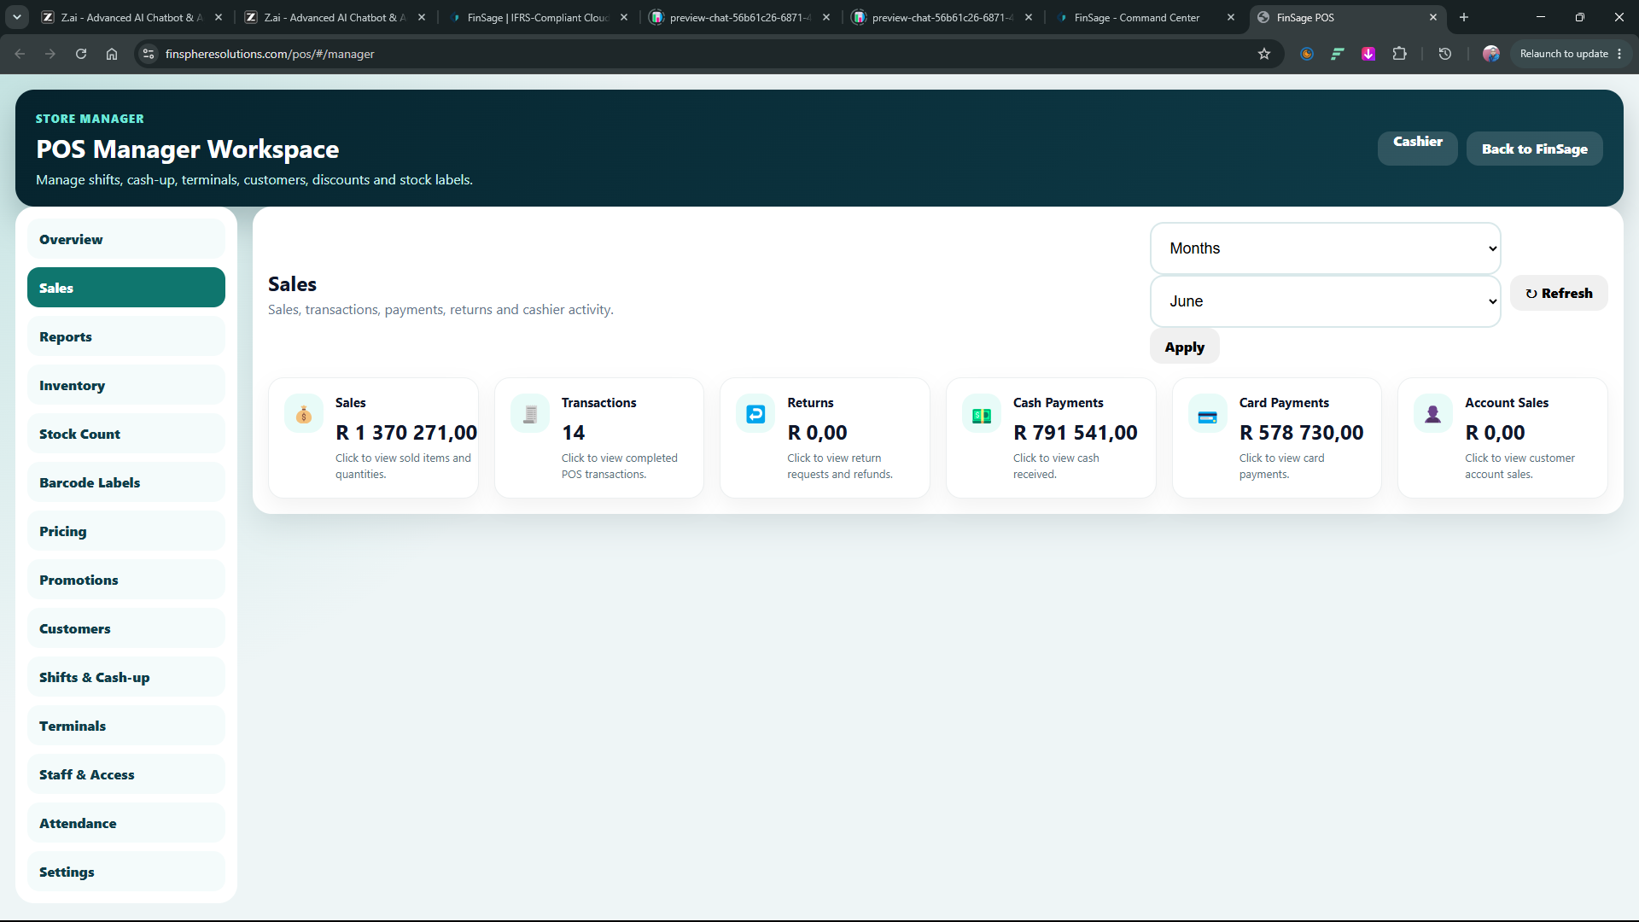Viewport: 1639px width, 922px height.
Task: Open the Inventory section
Action: 126,385
